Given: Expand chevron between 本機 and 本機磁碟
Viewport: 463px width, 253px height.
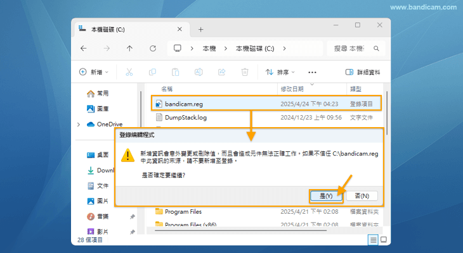Looking at the screenshot, I should [226, 48].
